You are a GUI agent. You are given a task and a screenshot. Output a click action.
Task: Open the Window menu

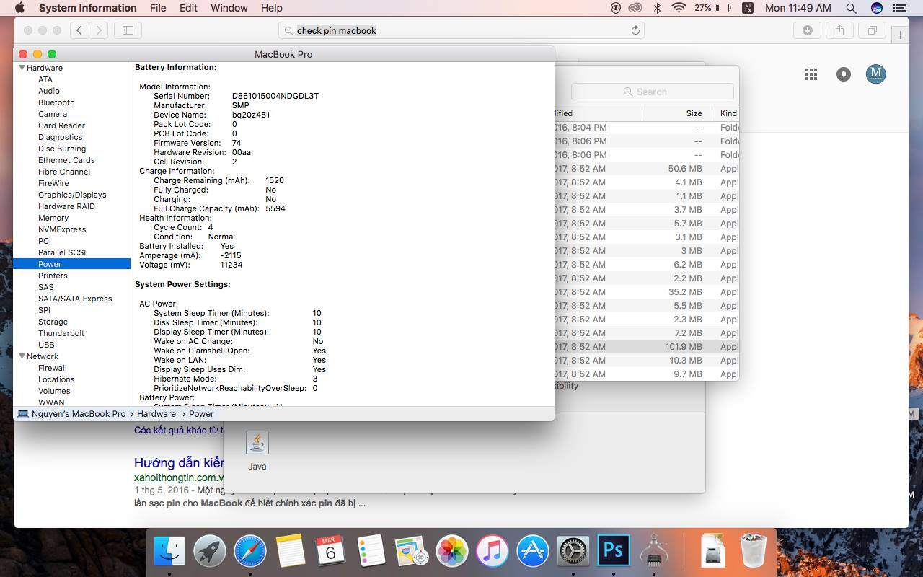pyautogui.click(x=229, y=8)
